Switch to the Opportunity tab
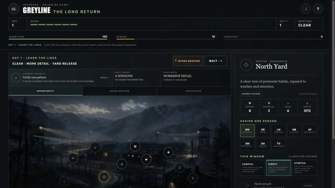335x188 pixels. (x=46, y=91)
